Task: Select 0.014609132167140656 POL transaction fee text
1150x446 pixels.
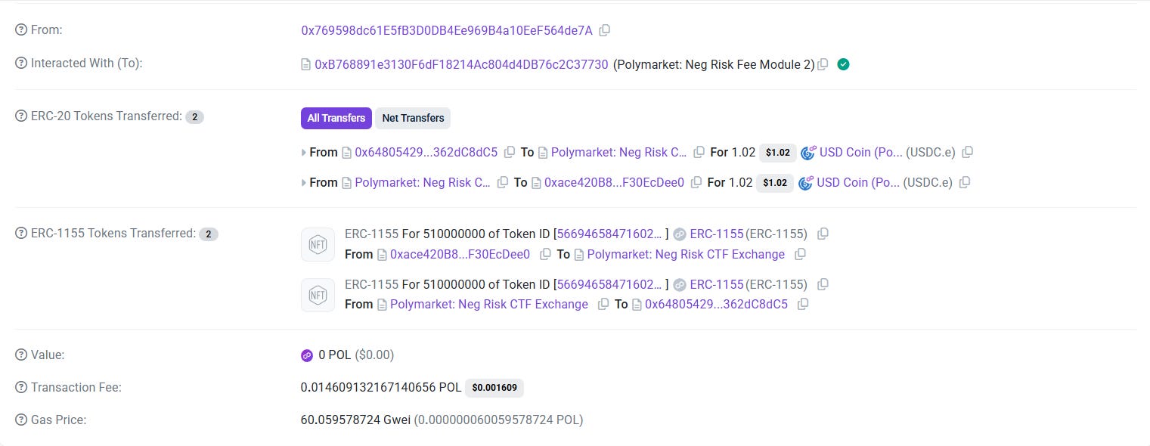Action: [381, 387]
